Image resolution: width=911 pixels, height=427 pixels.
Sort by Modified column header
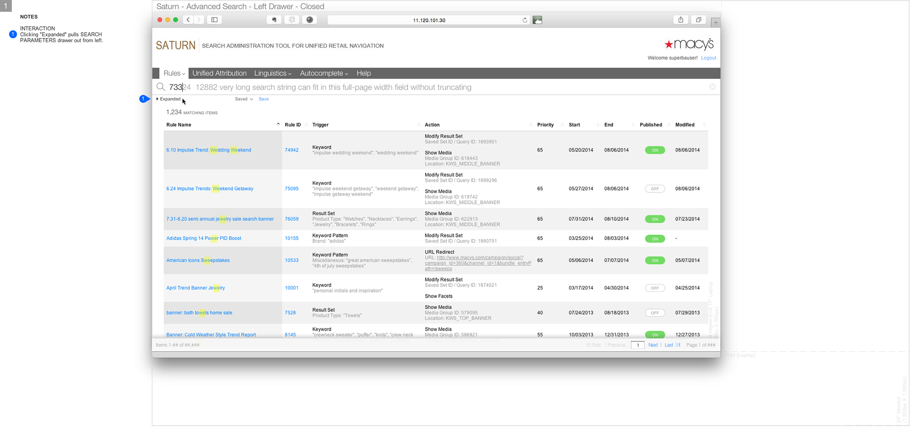685,125
